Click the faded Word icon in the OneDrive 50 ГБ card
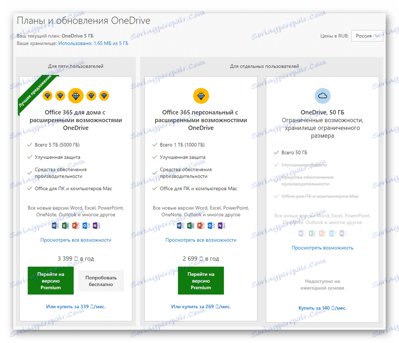Image resolution: width=399 pixels, height=343 pixels. pyautogui.click(x=302, y=233)
